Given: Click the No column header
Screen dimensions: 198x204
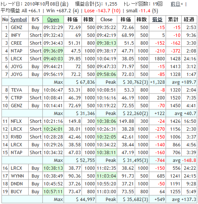Looking at the screenshot, I should click(x=5, y=19).
